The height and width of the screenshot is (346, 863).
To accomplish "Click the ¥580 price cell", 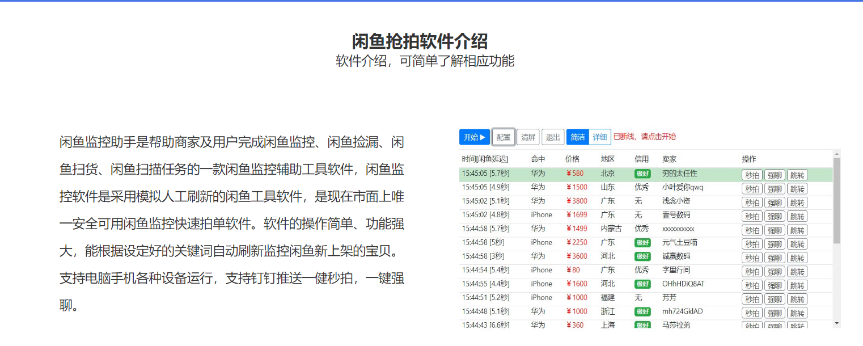I will (575, 173).
